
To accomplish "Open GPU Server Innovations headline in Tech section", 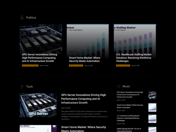I will tap(83, 99).
